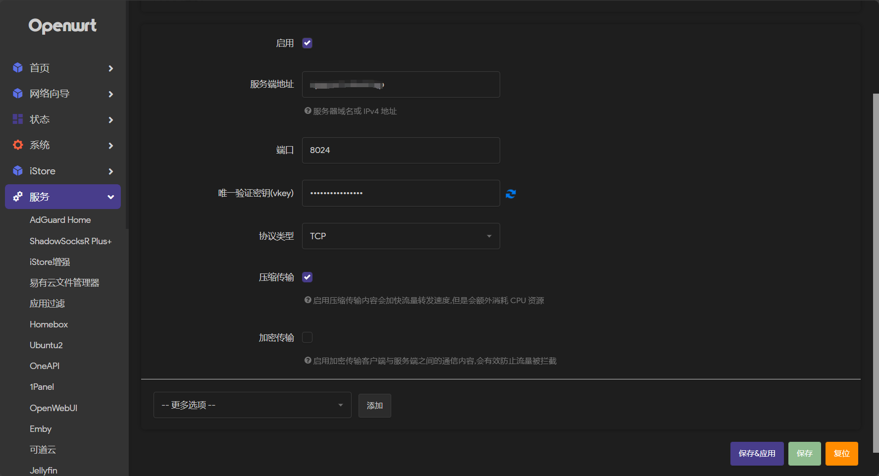
Task: Click the 服务 wrench icon in sidebar
Action: [x=17, y=196]
